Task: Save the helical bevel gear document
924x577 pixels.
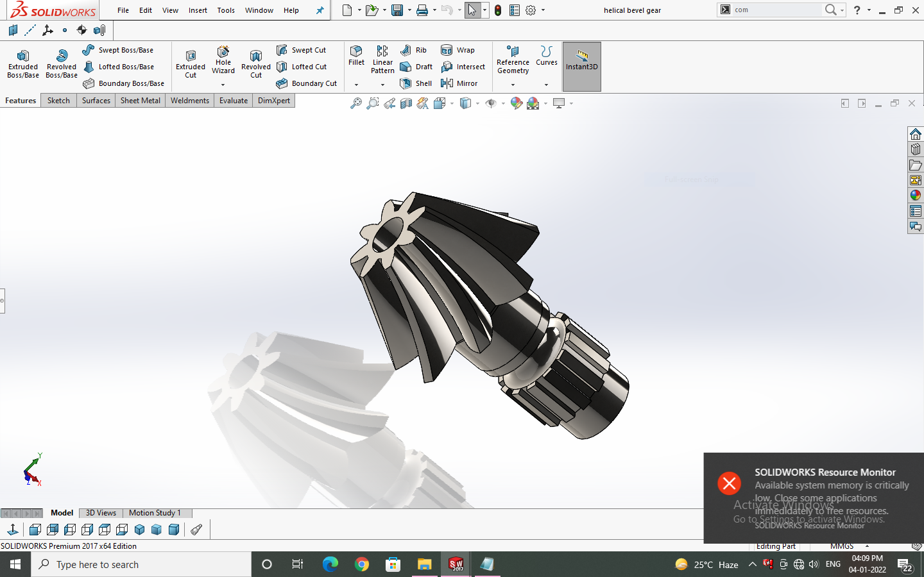Action: tap(397, 10)
